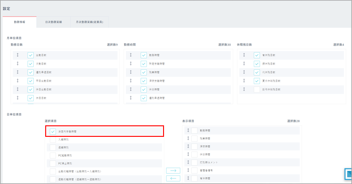
Task: Click the drag handle for 管理者備考
Action: [x=188, y=170]
